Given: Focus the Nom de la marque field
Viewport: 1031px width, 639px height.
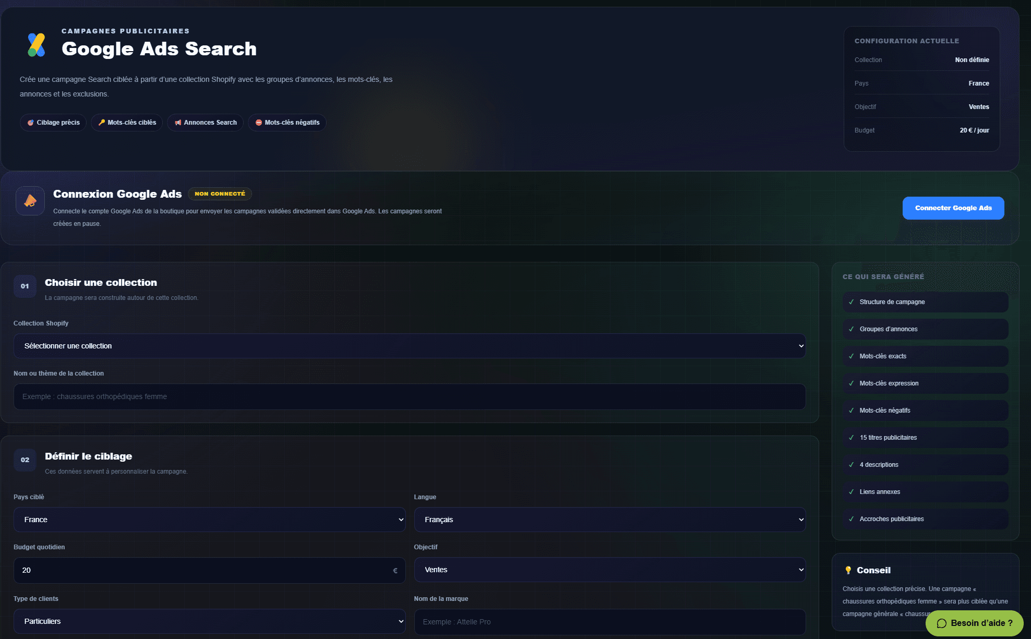Looking at the screenshot, I should tap(610, 622).
